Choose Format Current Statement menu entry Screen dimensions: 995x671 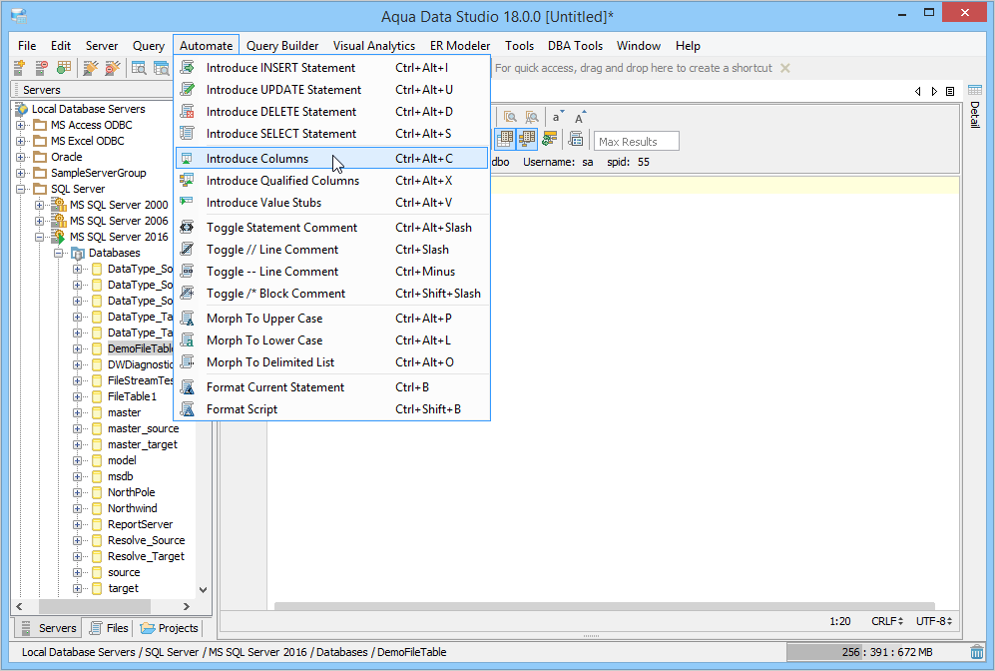(331, 387)
